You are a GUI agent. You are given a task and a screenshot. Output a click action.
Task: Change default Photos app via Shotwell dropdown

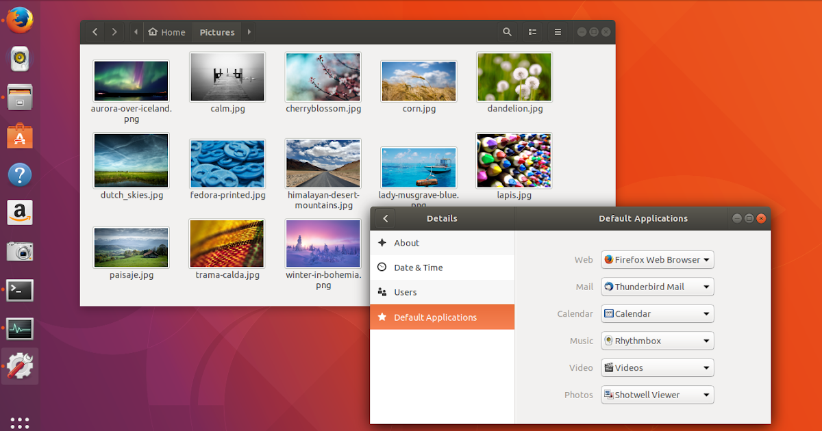pyautogui.click(x=656, y=395)
